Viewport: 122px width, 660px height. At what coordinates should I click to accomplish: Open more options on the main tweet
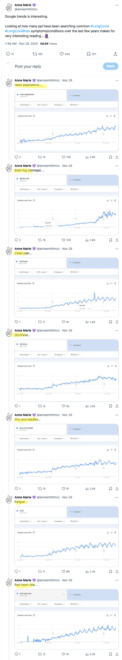click(117, 5)
